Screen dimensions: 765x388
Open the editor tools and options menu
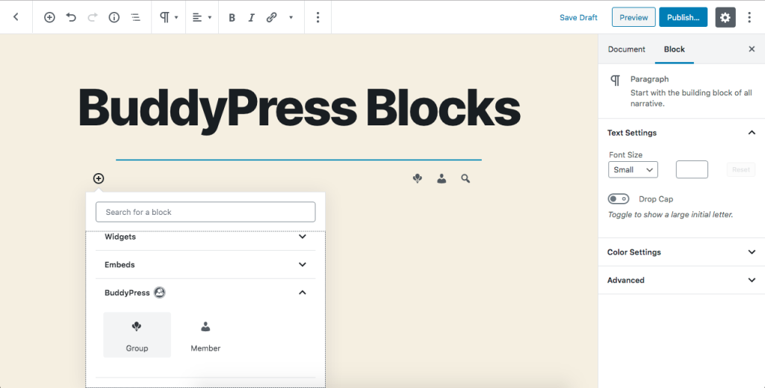(749, 17)
